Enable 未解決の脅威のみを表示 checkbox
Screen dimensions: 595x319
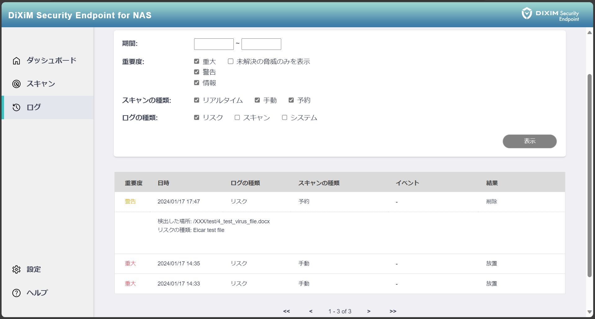click(231, 61)
